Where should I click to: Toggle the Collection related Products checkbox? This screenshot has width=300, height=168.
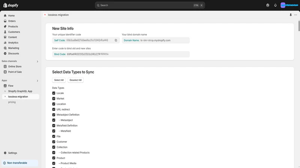(54, 153)
